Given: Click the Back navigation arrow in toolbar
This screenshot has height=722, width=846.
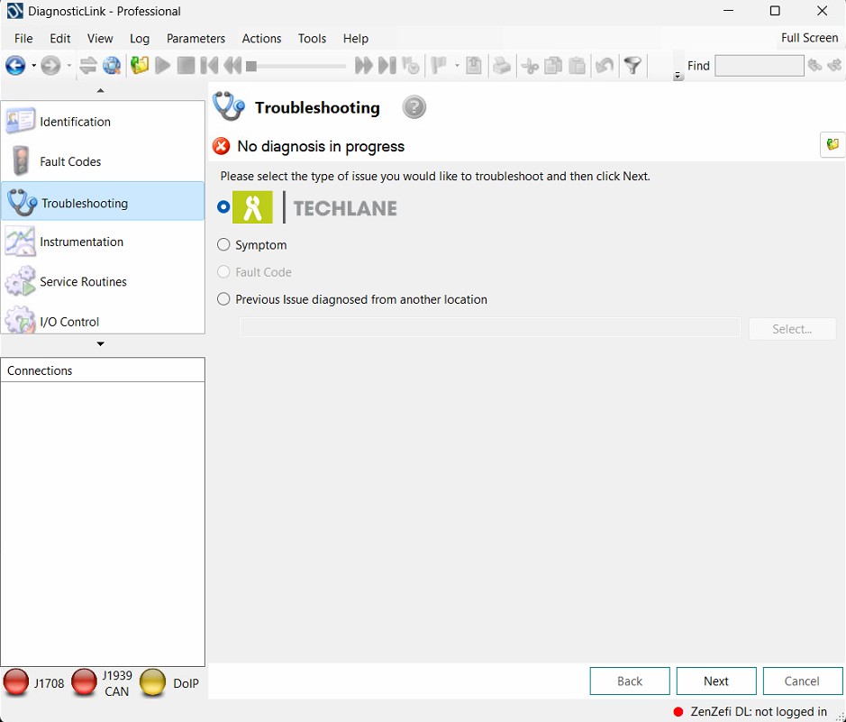Looking at the screenshot, I should click(x=15, y=65).
